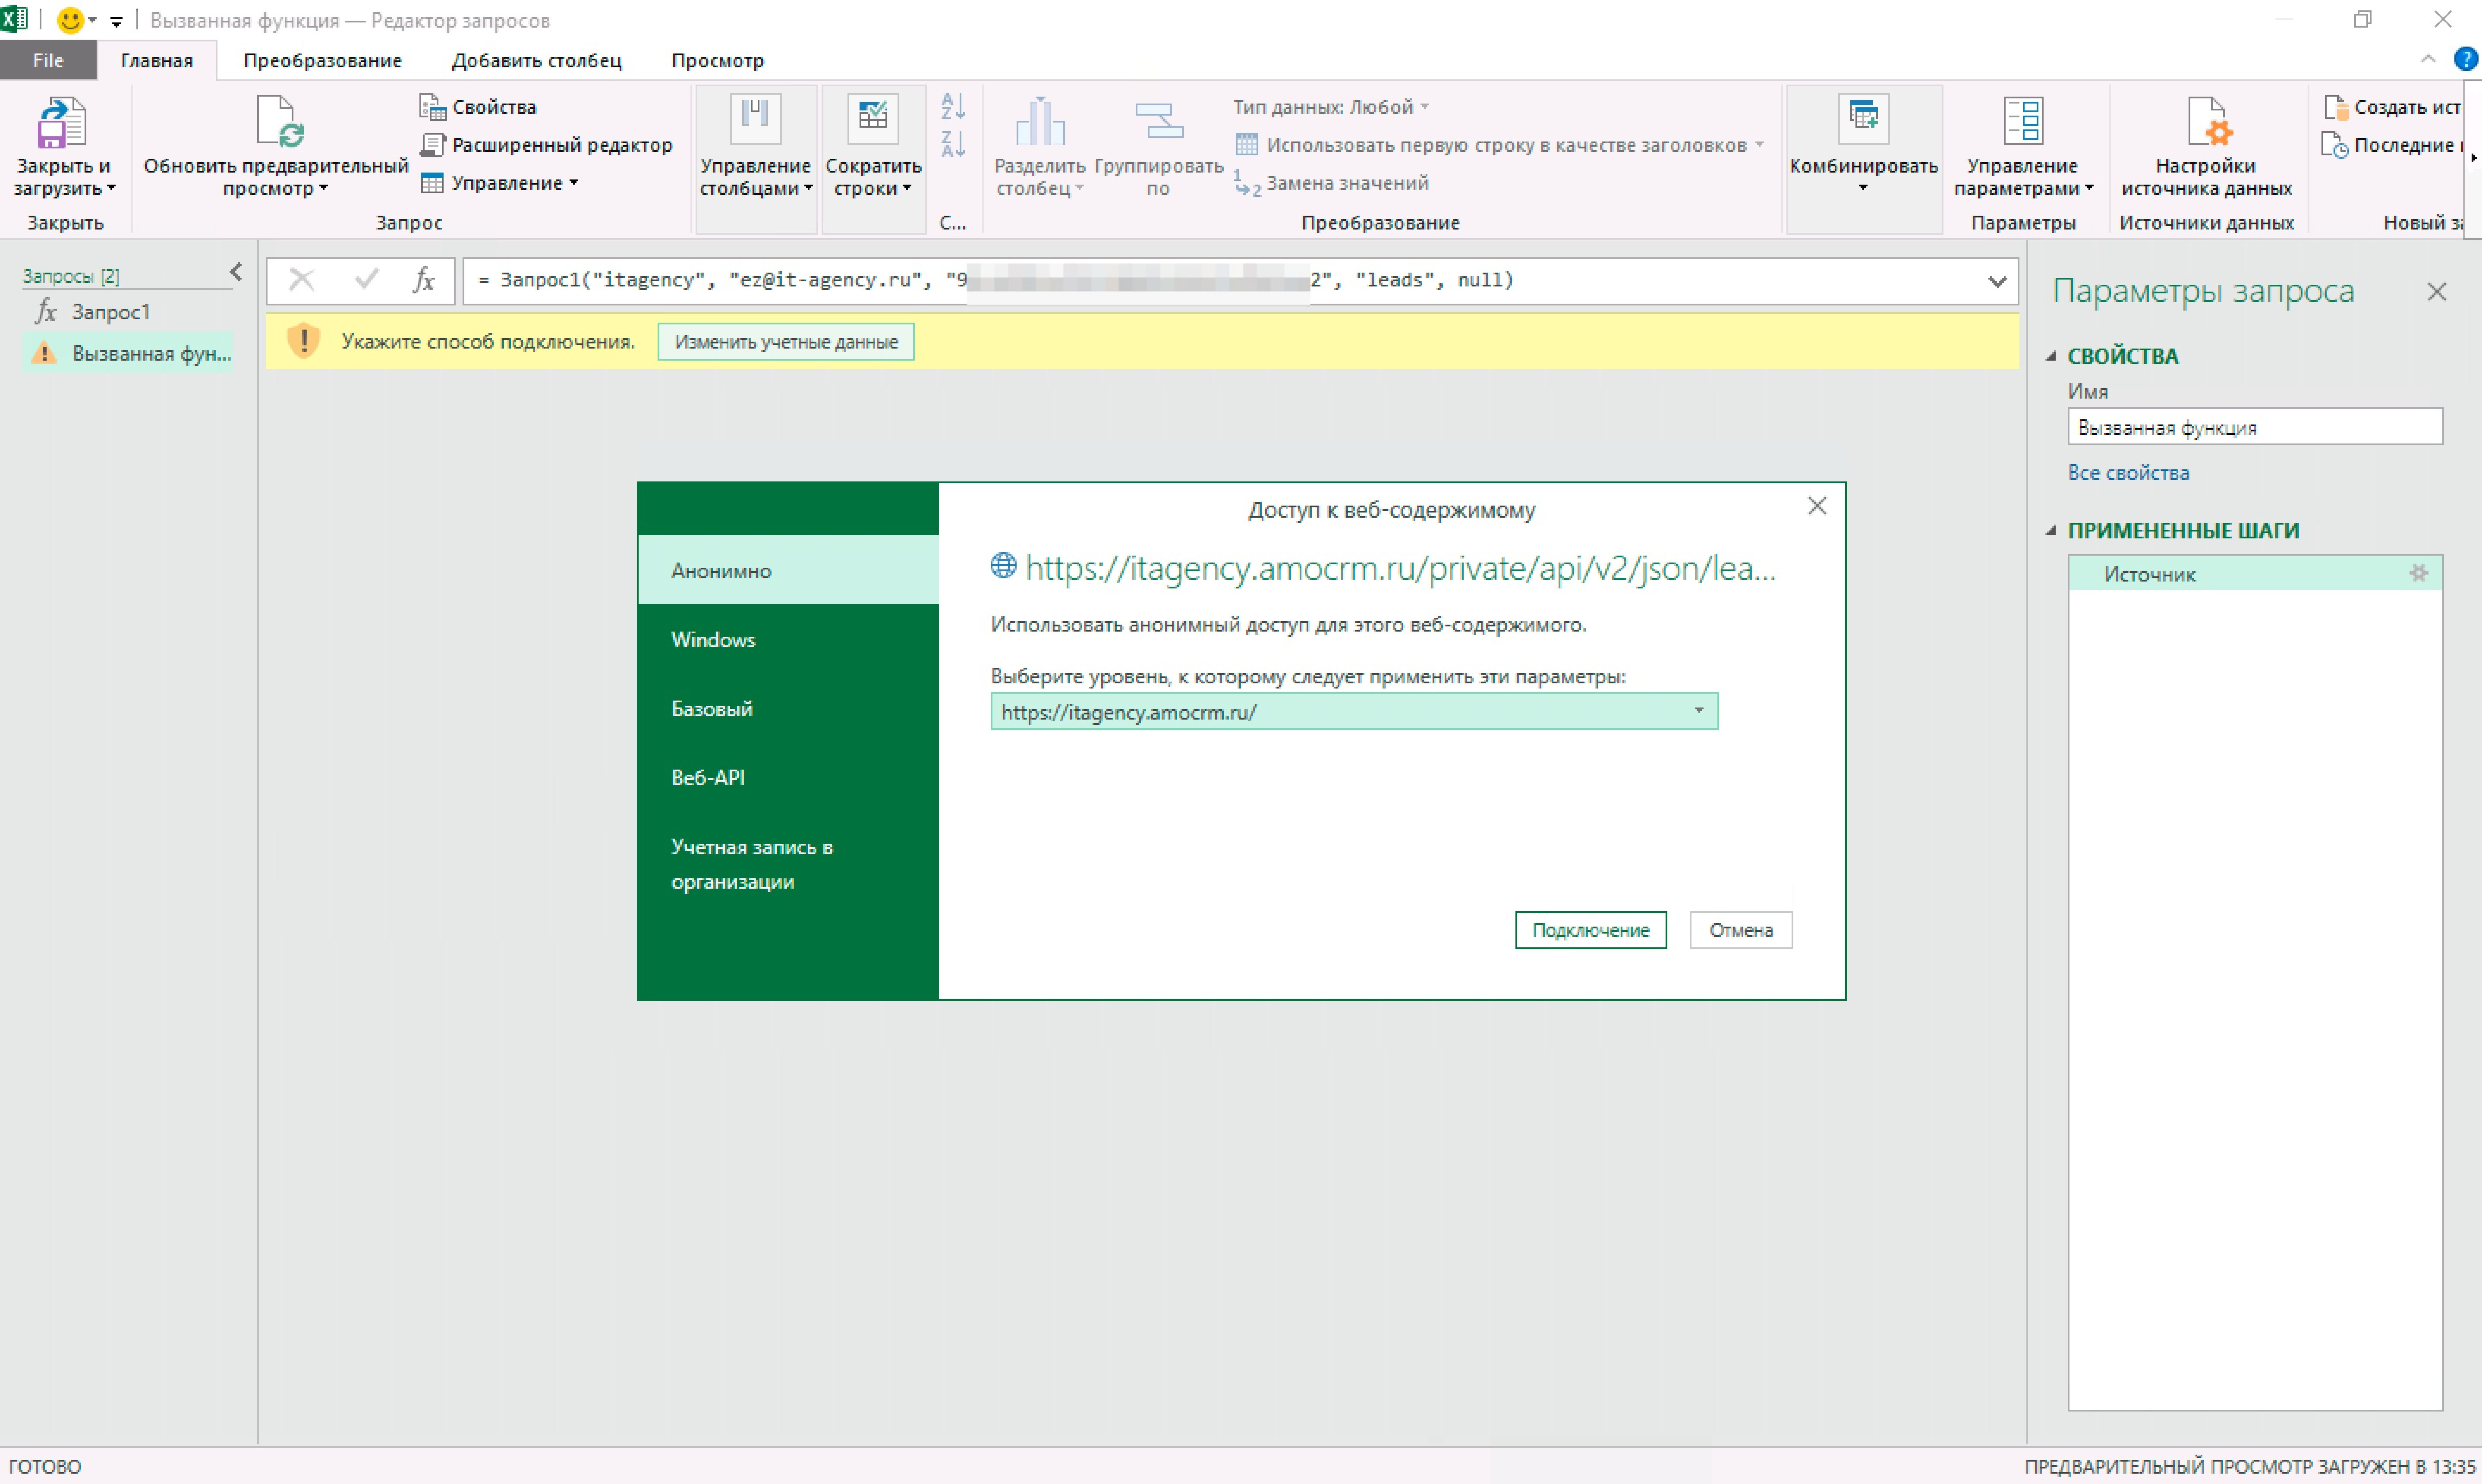Click Manage Parameters icon
The image size is (2482, 1484).
[2023, 120]
